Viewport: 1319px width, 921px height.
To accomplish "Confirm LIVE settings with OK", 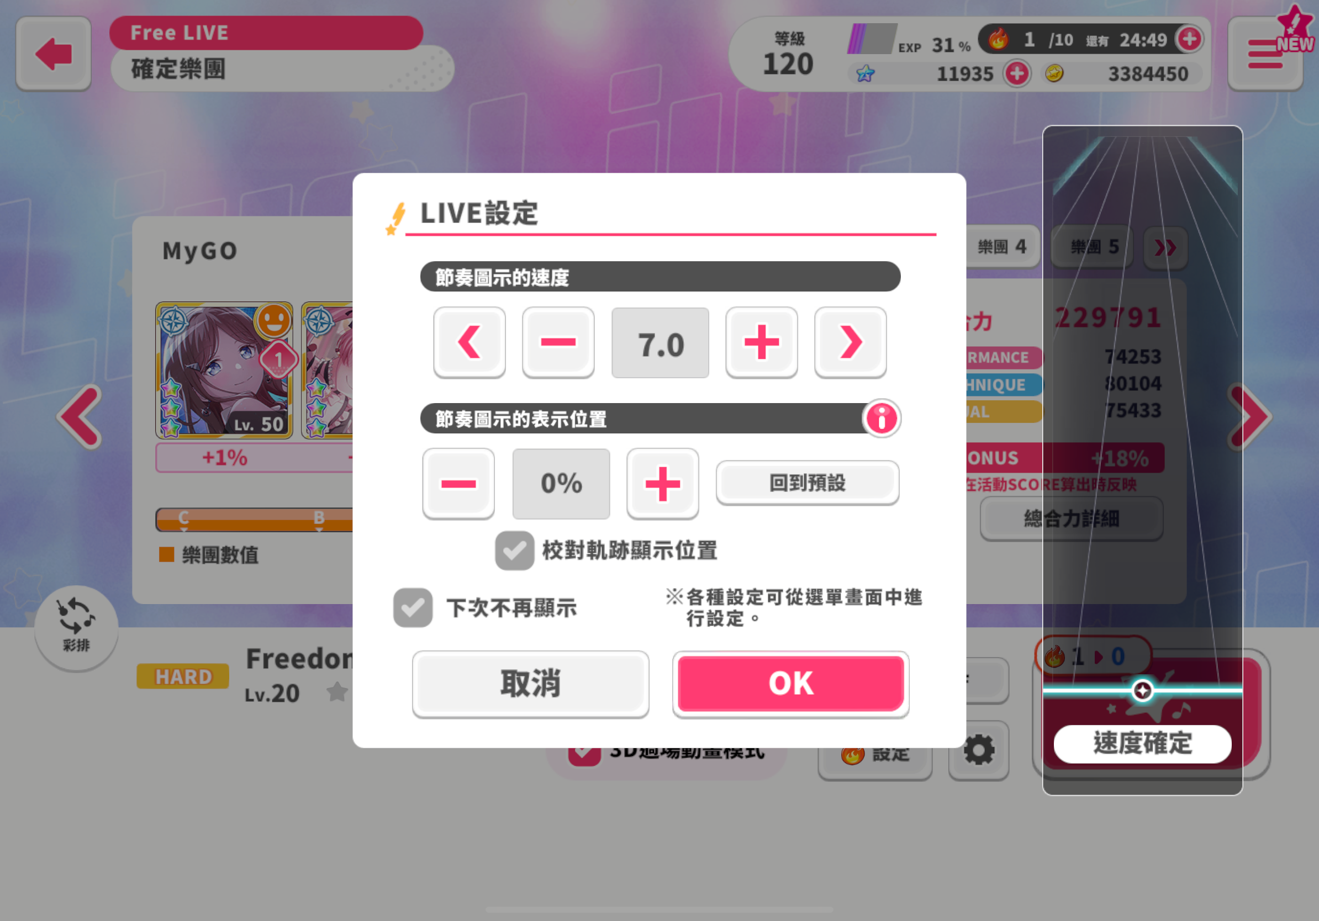I will click(791, 683).
